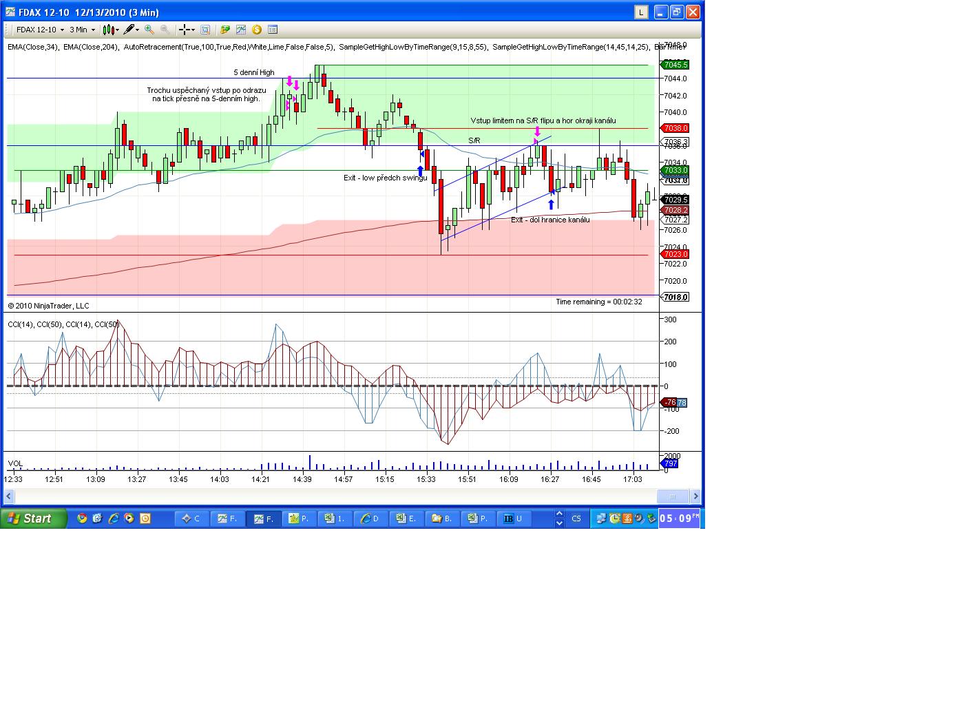
Task: Click the 7023.0 red price marker
Action: [675, 254]
